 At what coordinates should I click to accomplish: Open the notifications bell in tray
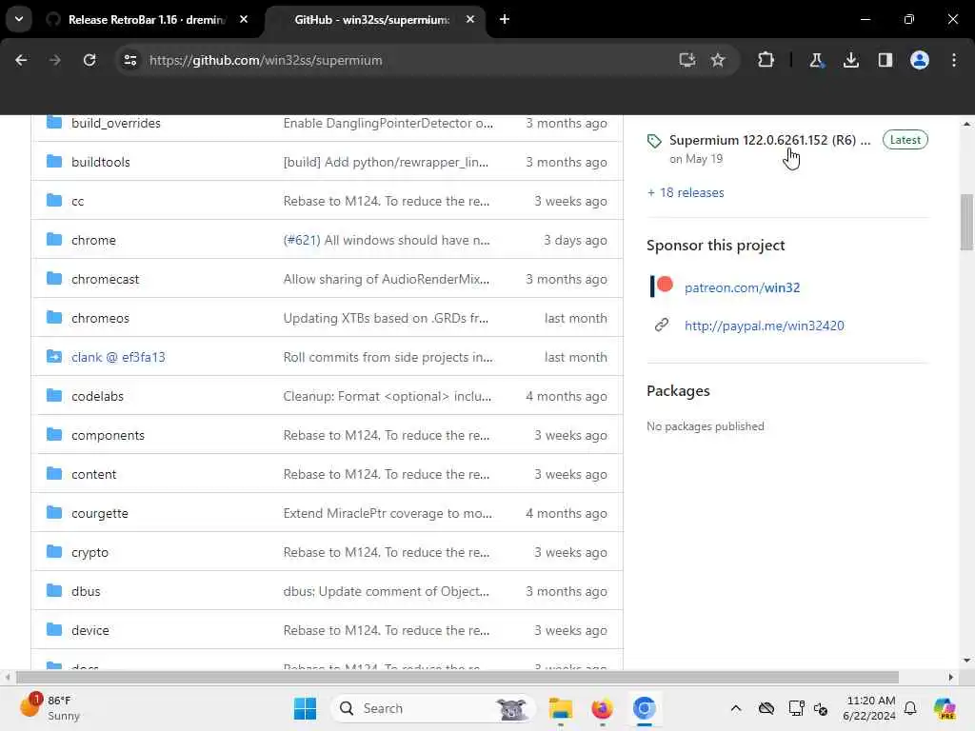coord(910,708)
